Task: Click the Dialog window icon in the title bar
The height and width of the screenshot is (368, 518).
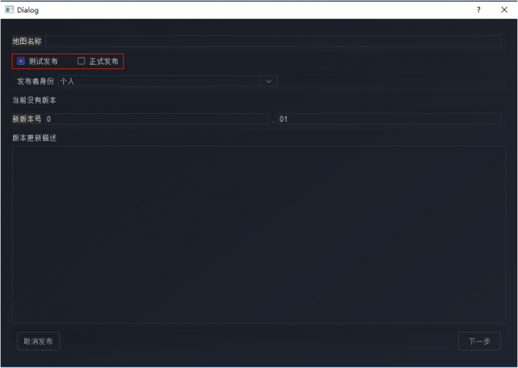Action: [x=9, y=10]
